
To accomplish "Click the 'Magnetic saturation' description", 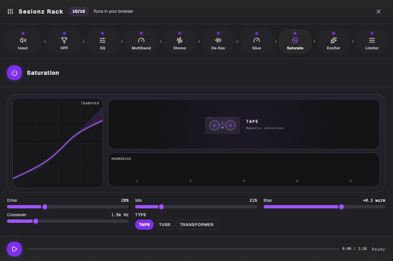I will pyautogui.click(x=264, y=128).
